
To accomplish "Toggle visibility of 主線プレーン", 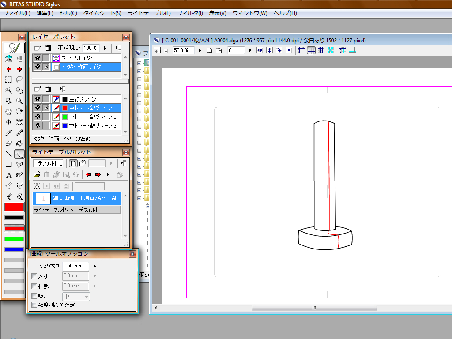I will click(x=38, y=99).
